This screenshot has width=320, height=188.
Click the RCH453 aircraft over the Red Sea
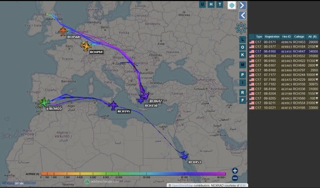tap(184, 156)
